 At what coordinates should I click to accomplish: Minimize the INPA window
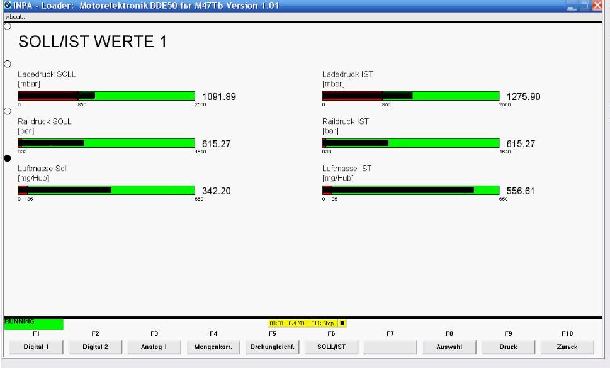(572, 6)
